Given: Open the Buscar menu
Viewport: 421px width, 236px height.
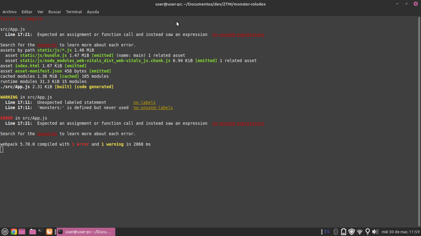Looking at the screenshot, I should pos(55,12).
